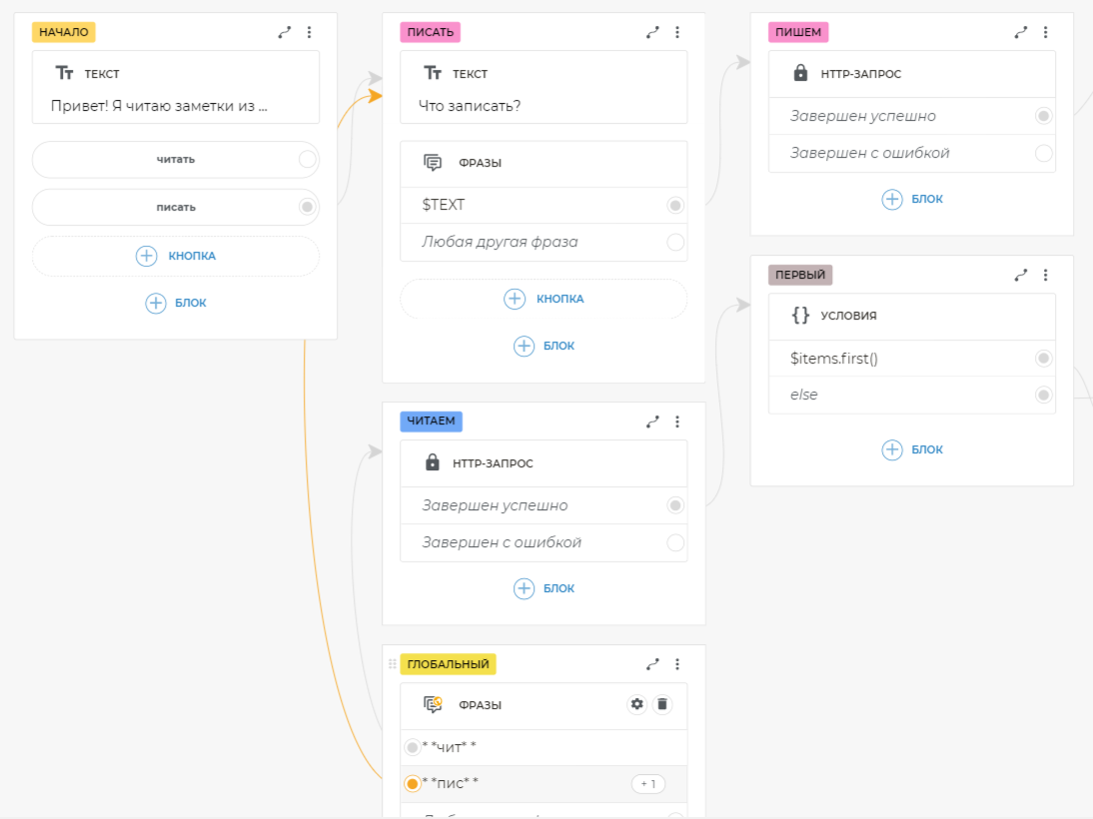Select connector circle of читать button
The height and width of the screenshot is (819, 1093).
[x=307, y=159]
